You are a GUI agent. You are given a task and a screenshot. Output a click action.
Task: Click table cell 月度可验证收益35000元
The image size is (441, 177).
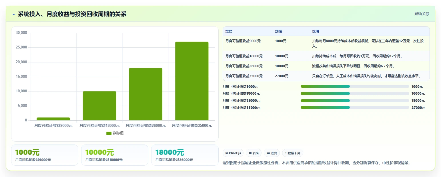tap(244, 76)
